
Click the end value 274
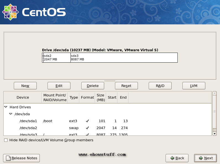124,128
